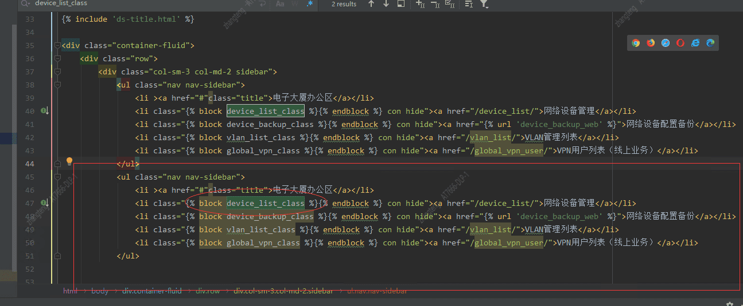Image resolution: width=743 pixels, height=306 pixels.
Task: Click line number 52 in the gutter
Action: (x=30, y=269)
